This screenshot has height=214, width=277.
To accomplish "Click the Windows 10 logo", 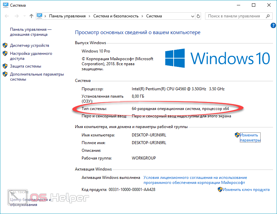I will click(x=217, y=58).
